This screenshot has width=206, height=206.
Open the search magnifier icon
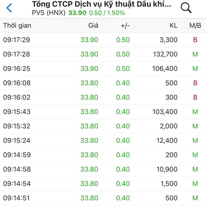[186, 8]
